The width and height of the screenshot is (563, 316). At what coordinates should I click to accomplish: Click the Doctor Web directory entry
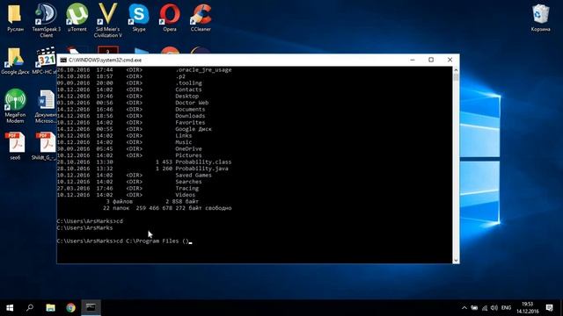pos(192,103)
